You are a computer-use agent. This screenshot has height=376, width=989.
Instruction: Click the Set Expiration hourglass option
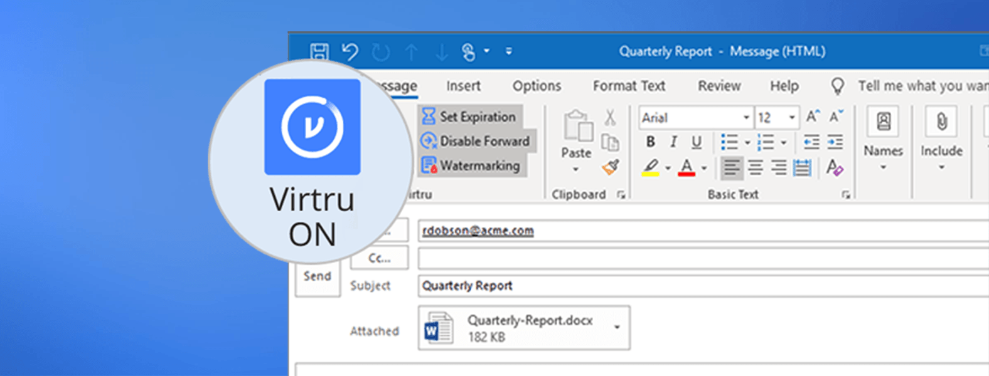click(x=470, y=117)
